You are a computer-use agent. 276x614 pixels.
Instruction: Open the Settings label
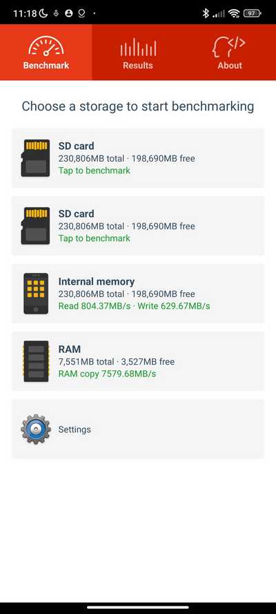pyautogui.click(x=75, y=429)
